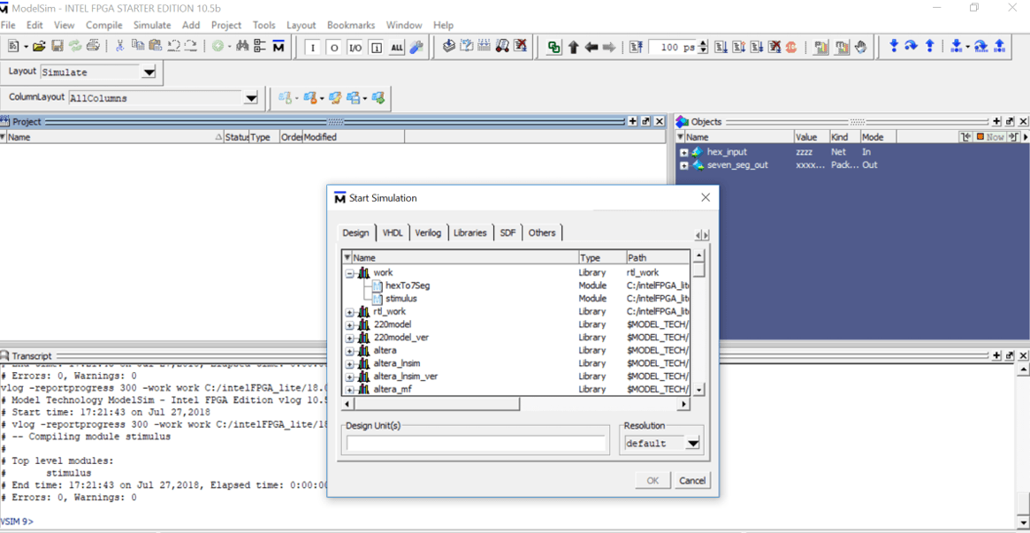Click the Print icon in the toolbar

[x=94, y=47]
